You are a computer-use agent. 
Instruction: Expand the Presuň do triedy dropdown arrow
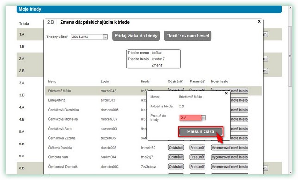click(203, 118)
